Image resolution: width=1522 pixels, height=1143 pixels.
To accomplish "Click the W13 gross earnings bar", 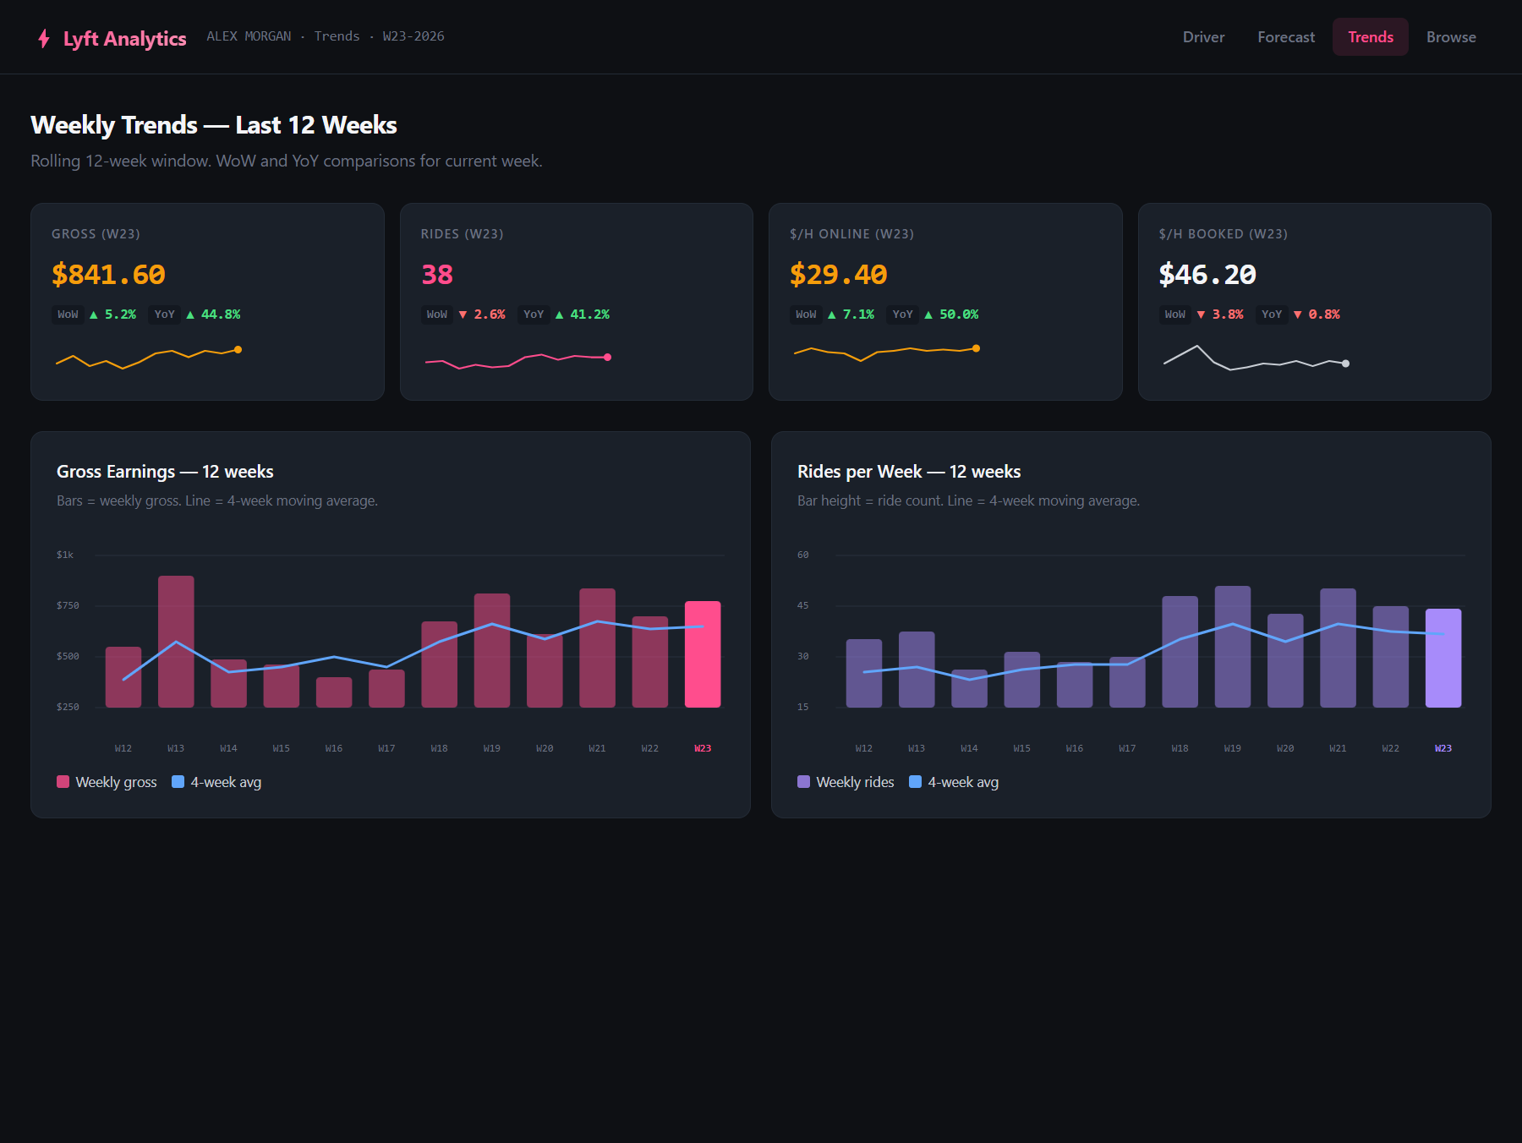I will pyautogui.click(x=176, y=642).
